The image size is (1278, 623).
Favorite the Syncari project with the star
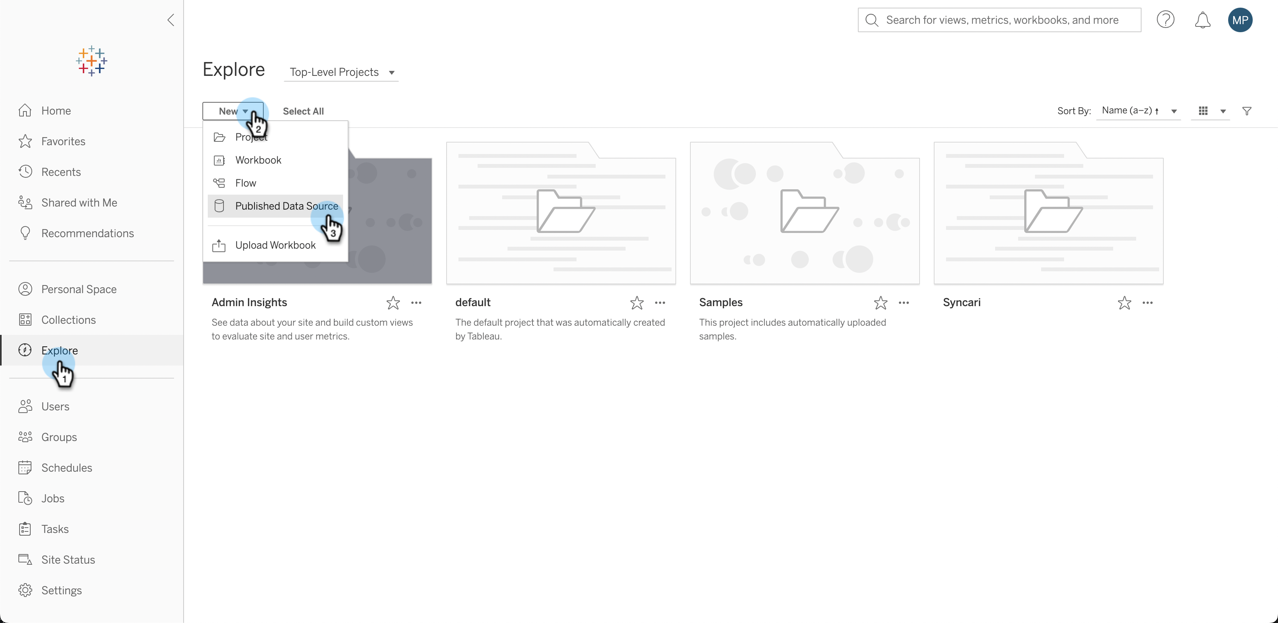(x=1125, y=303)
